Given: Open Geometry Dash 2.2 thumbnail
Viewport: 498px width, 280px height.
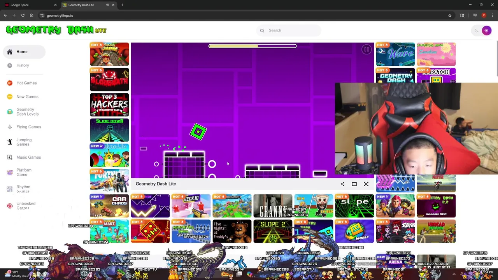Looking at the screenshot, I should (x=436, y=206).
